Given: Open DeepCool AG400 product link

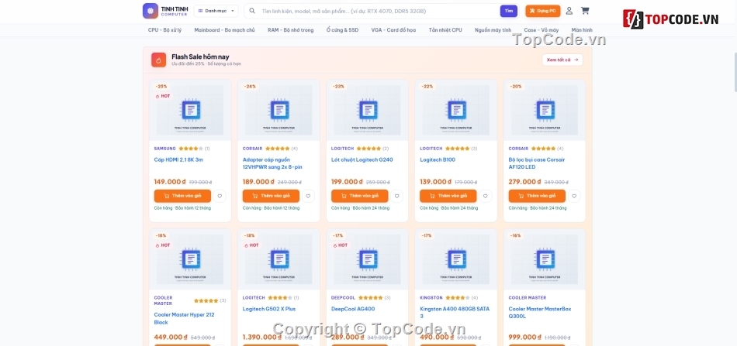Looking at the screenshot, I should coord(353,309).
